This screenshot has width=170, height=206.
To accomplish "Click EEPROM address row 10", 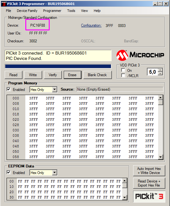I will tap(12, 187).
